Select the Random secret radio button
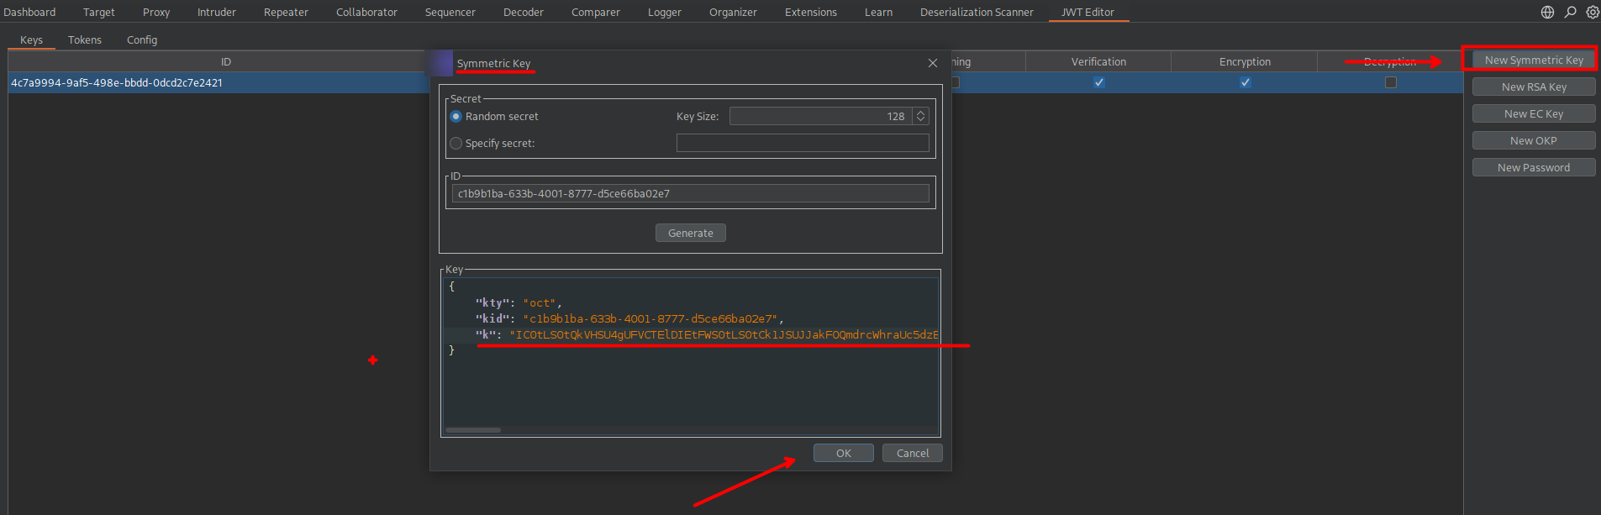This screenshot has width=1601, height=515. point(456,117)
